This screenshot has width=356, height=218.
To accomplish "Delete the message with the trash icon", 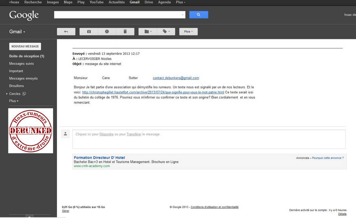I will [x=125, y=32].
